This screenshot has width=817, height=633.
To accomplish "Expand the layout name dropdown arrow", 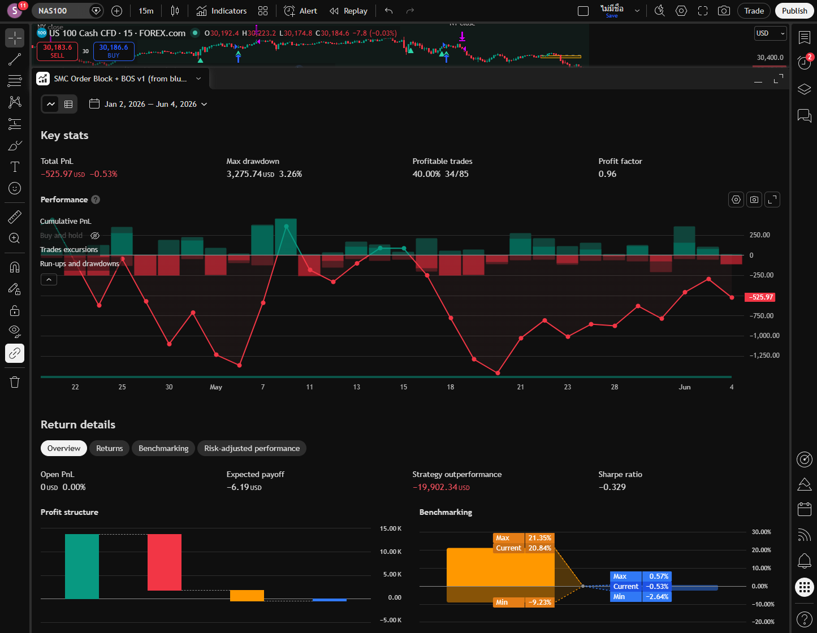I will tap(637, 11).
